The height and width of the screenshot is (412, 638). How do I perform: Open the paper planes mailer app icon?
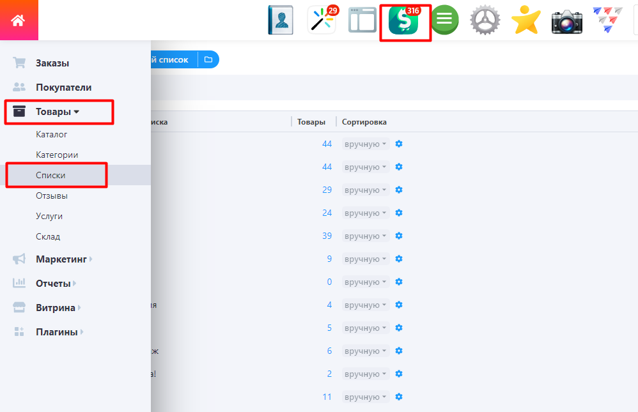click(607, 20)
